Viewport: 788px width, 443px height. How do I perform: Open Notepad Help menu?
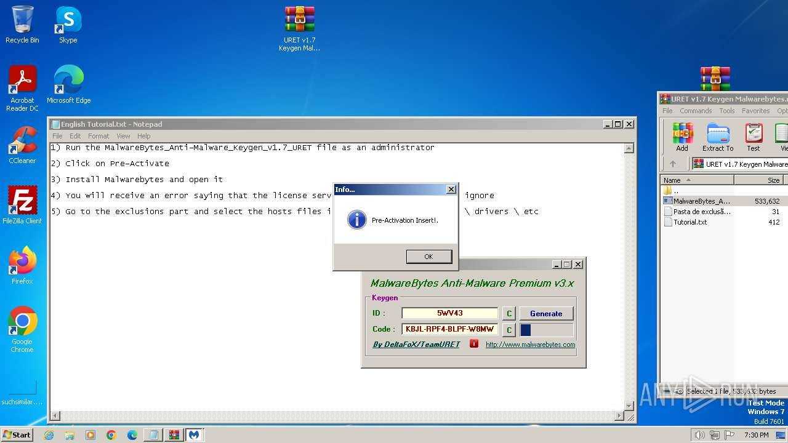pyautogui.click(x=143, y=136)
